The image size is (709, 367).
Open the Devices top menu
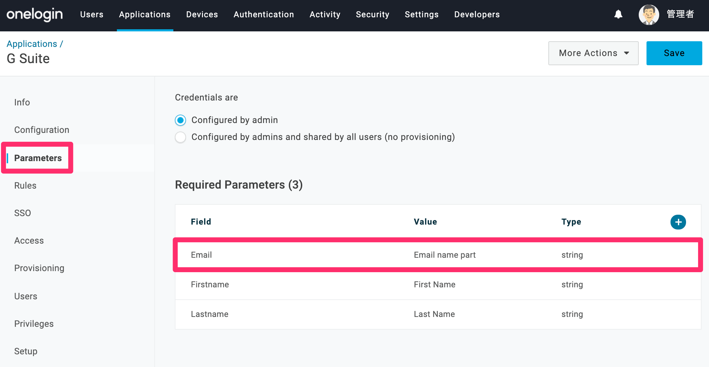pos(202,14)
